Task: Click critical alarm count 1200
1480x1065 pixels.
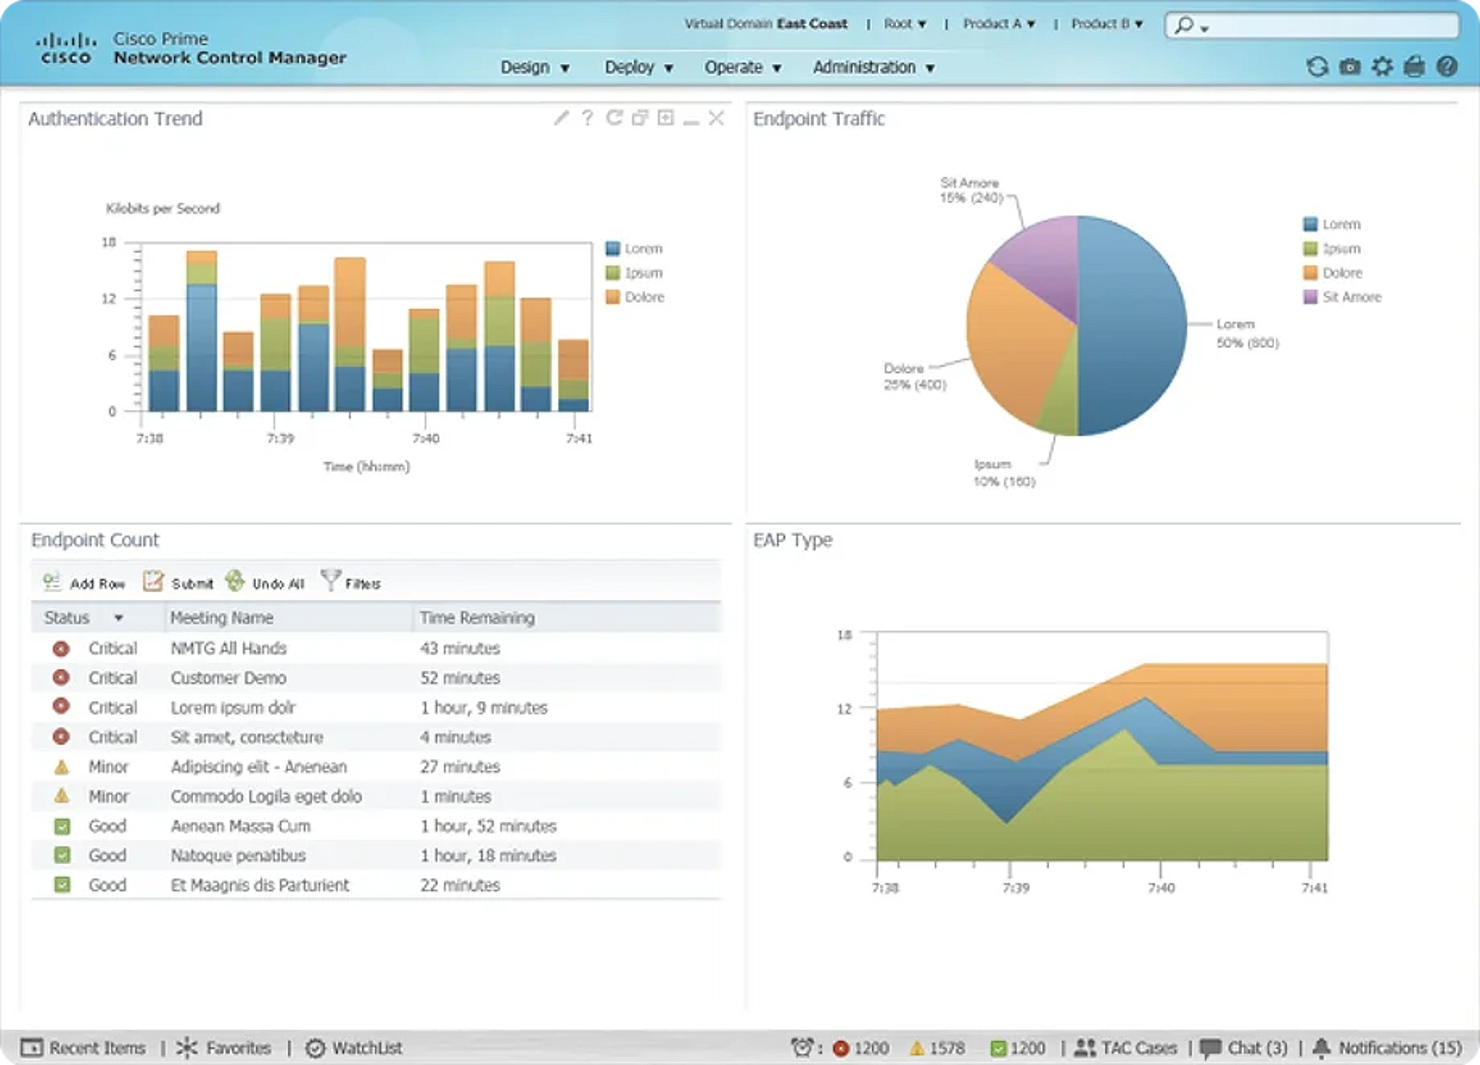Action: [x=861, y=1048]
